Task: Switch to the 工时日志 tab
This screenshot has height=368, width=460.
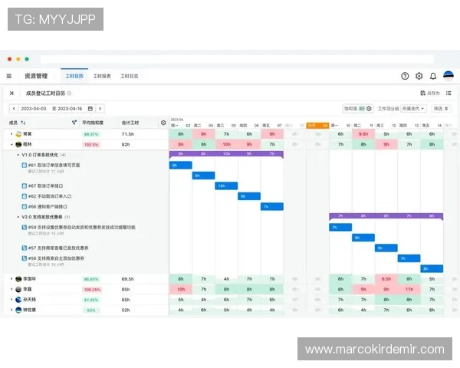Action: pos(130,76)
